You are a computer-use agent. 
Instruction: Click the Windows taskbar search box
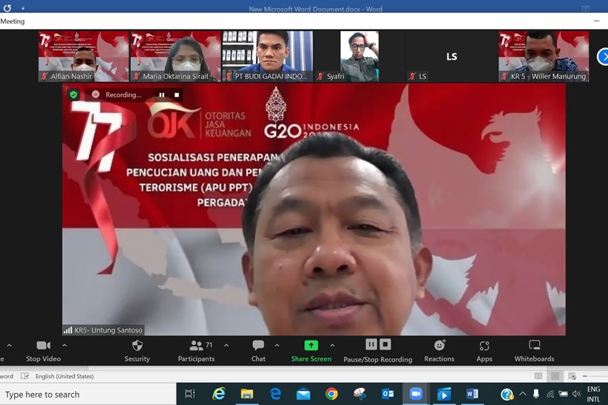[87, 394]
